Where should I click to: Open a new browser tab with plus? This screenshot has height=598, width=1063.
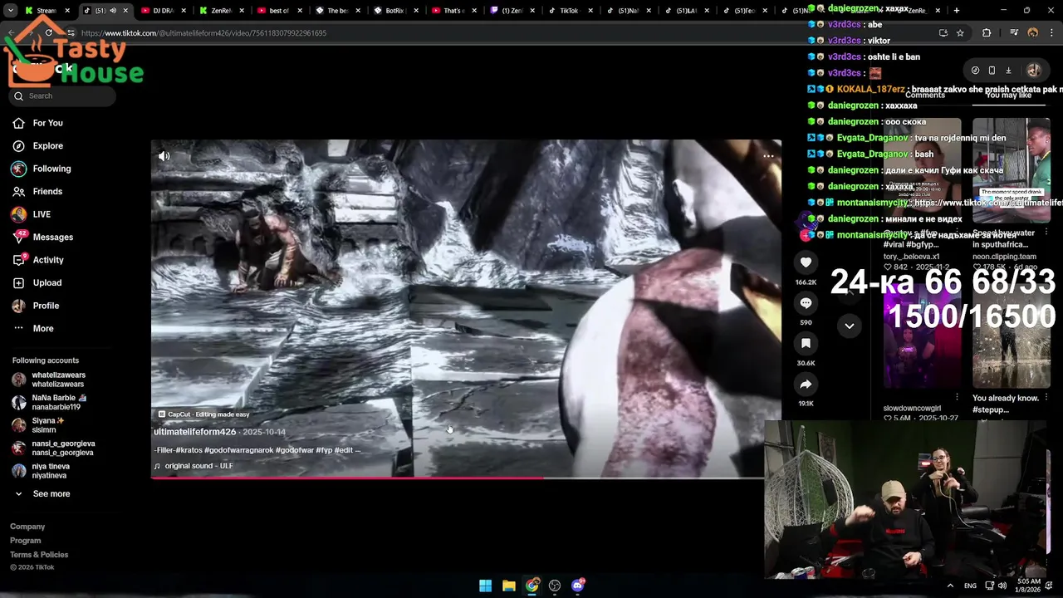coord(957,11)
